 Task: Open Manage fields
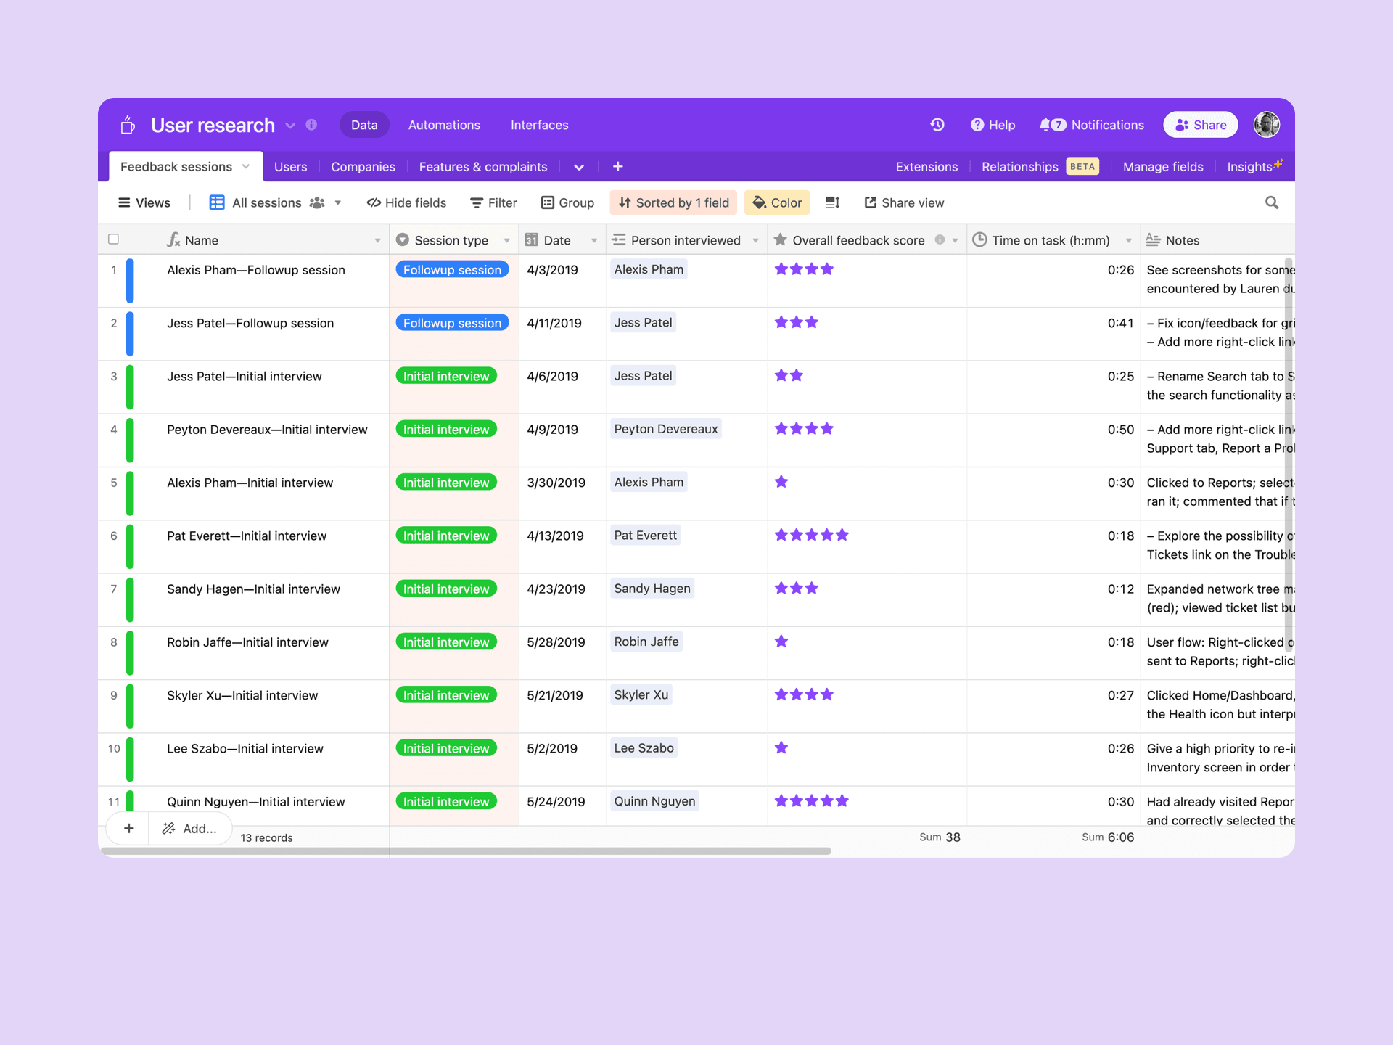(1163, 167)
